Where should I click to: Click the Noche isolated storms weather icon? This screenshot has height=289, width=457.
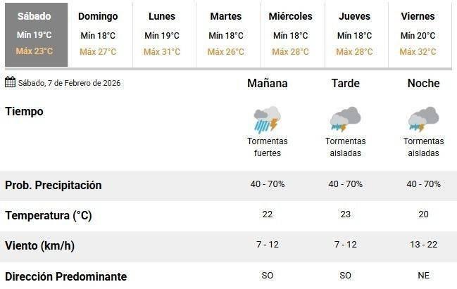423,120
